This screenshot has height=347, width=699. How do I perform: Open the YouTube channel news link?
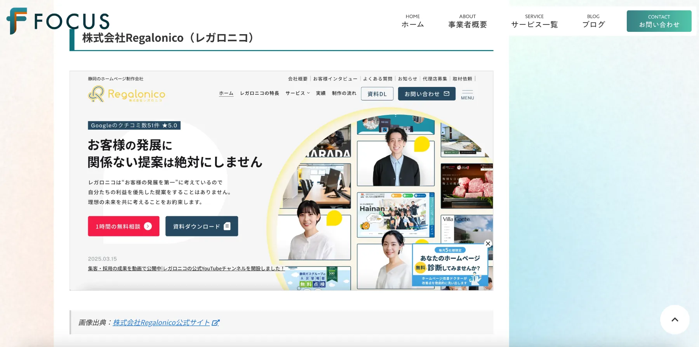[x=186, y=268]
